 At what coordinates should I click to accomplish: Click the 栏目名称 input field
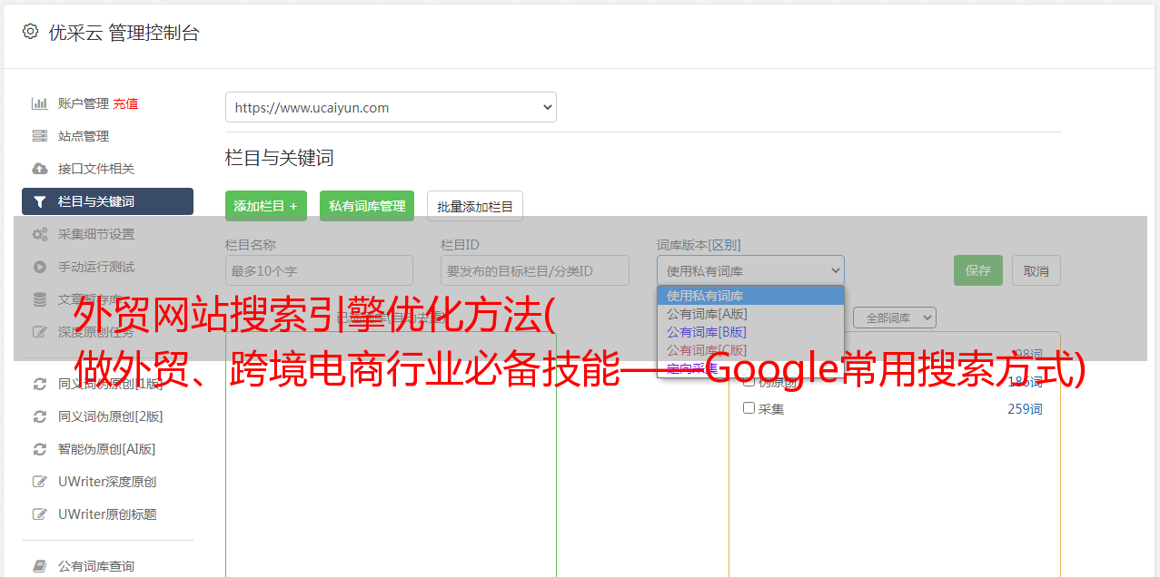(319, 270)
